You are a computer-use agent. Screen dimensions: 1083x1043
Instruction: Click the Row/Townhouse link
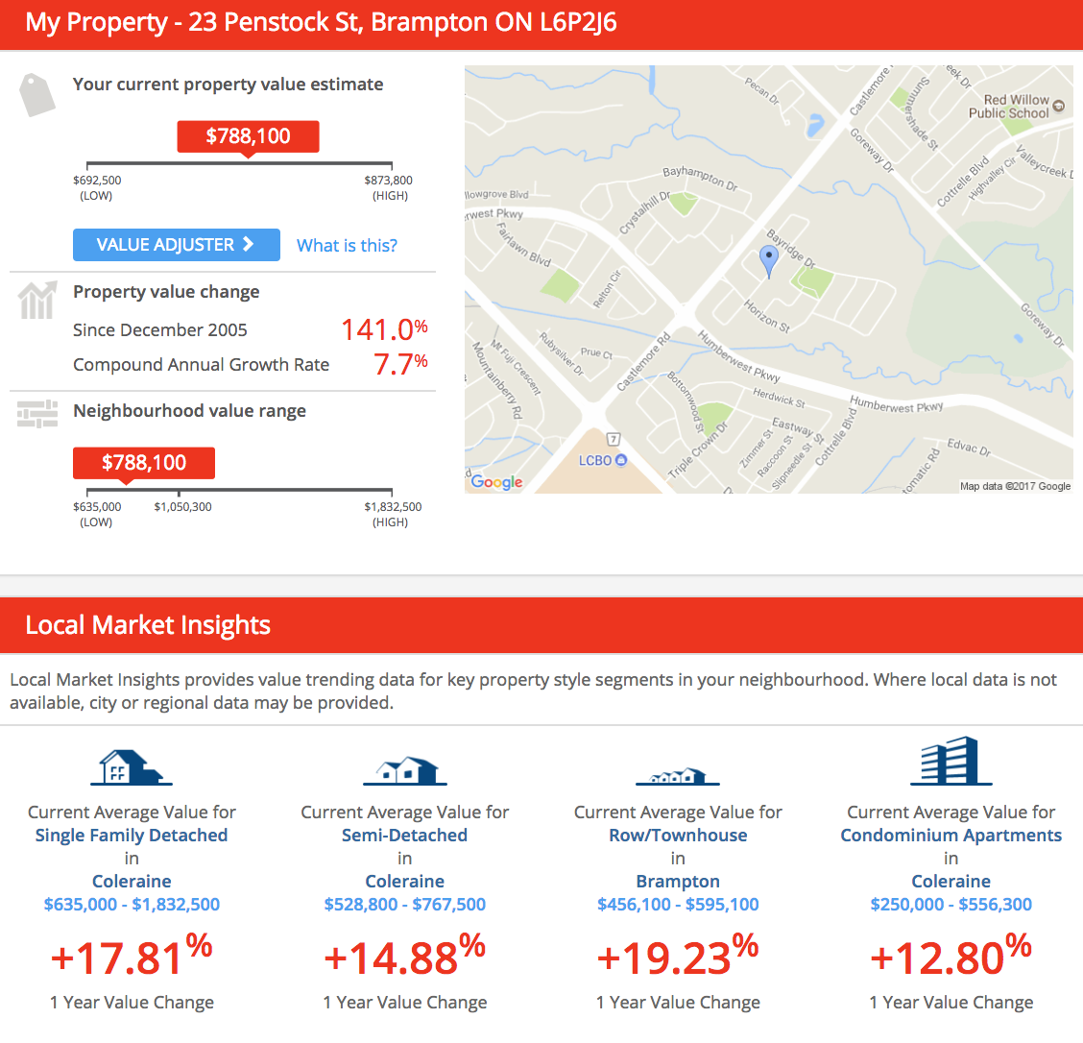click(x=678, y=836)
